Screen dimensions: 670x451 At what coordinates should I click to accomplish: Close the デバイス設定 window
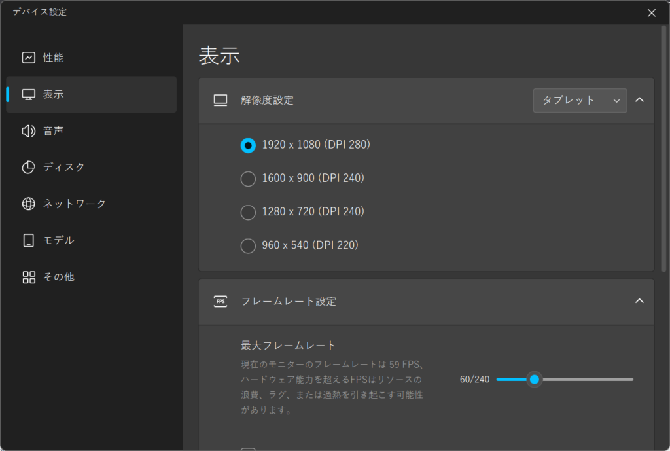click(651, 12)
